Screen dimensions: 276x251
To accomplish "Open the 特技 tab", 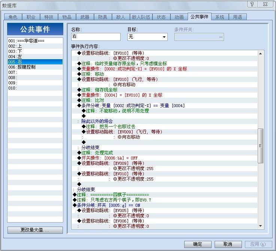I will pos(49,17).
